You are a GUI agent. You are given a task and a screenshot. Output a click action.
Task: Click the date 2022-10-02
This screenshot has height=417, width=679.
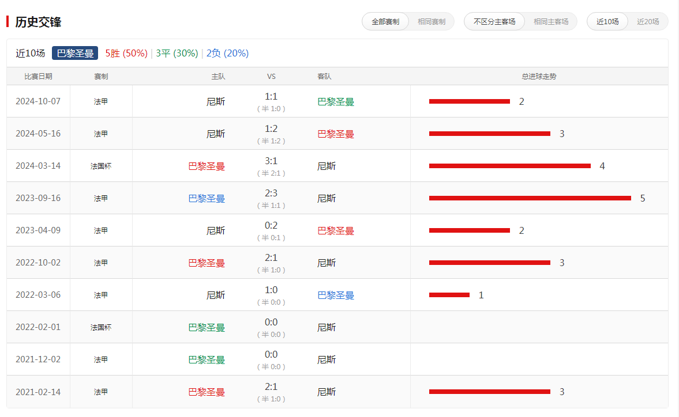point(38,263)
